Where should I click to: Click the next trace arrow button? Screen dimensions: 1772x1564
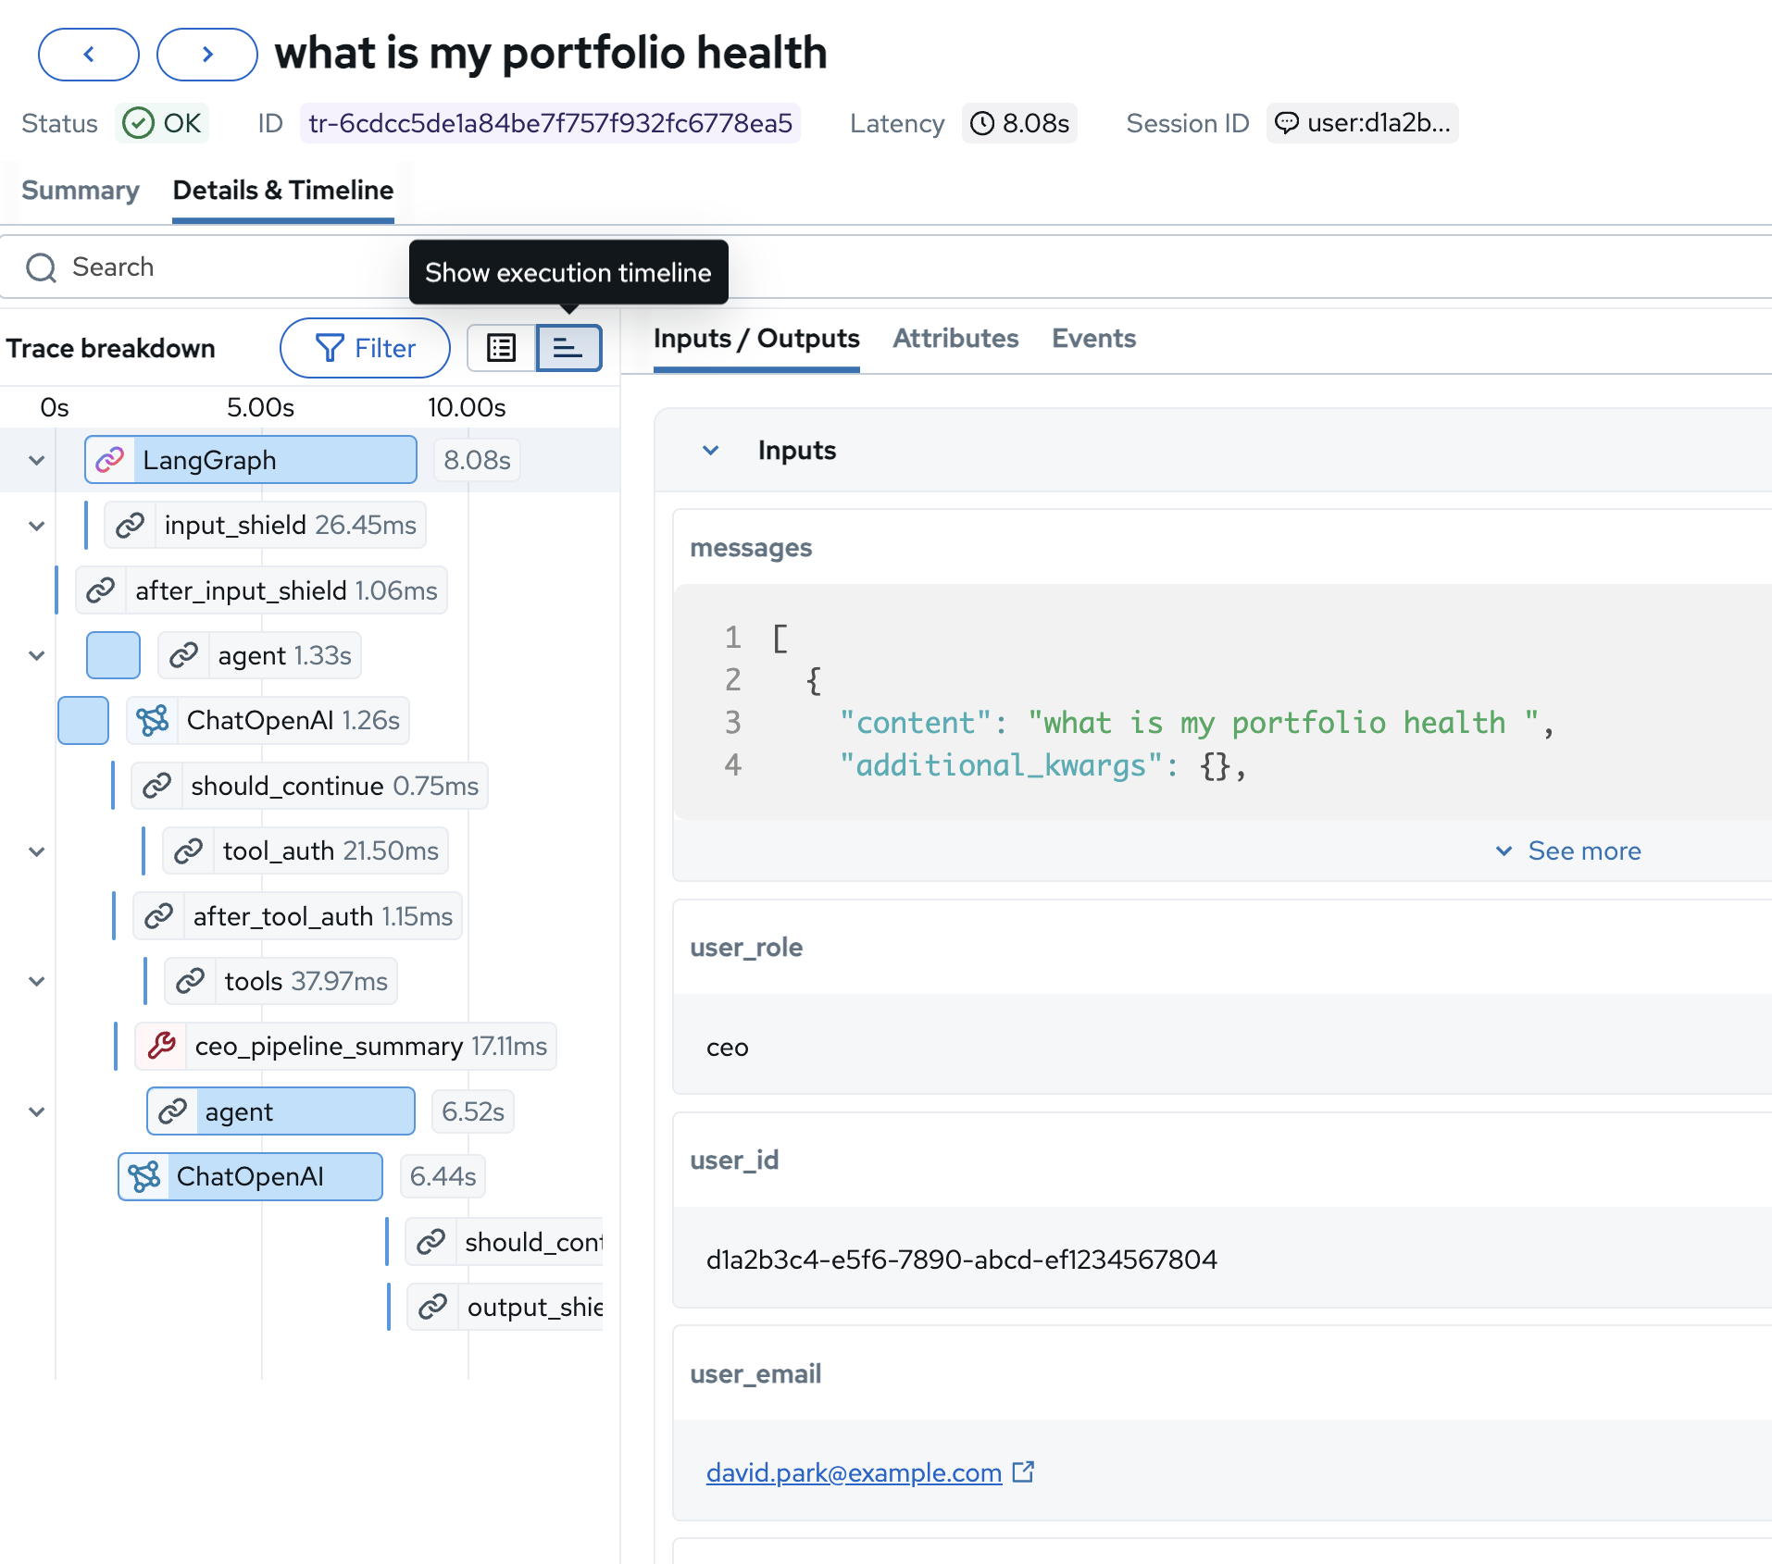pos(206,55)
